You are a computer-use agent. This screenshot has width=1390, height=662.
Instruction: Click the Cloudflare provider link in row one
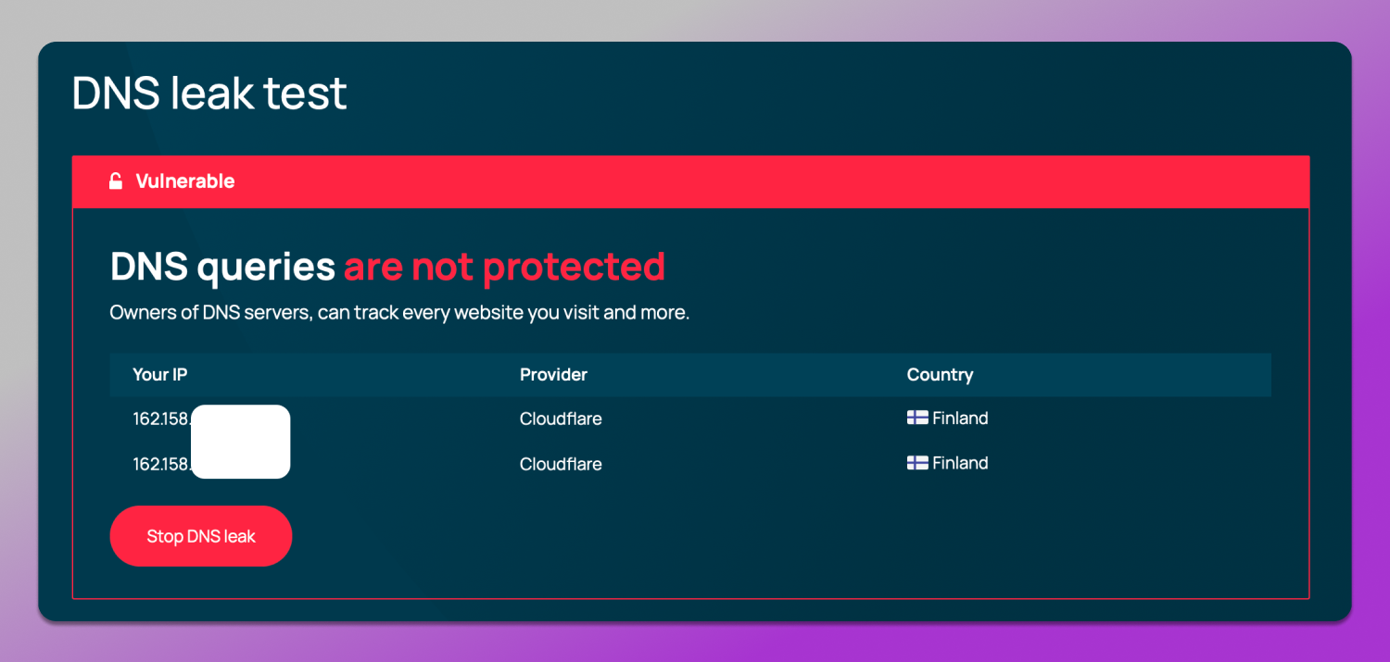tap(561, 418)
